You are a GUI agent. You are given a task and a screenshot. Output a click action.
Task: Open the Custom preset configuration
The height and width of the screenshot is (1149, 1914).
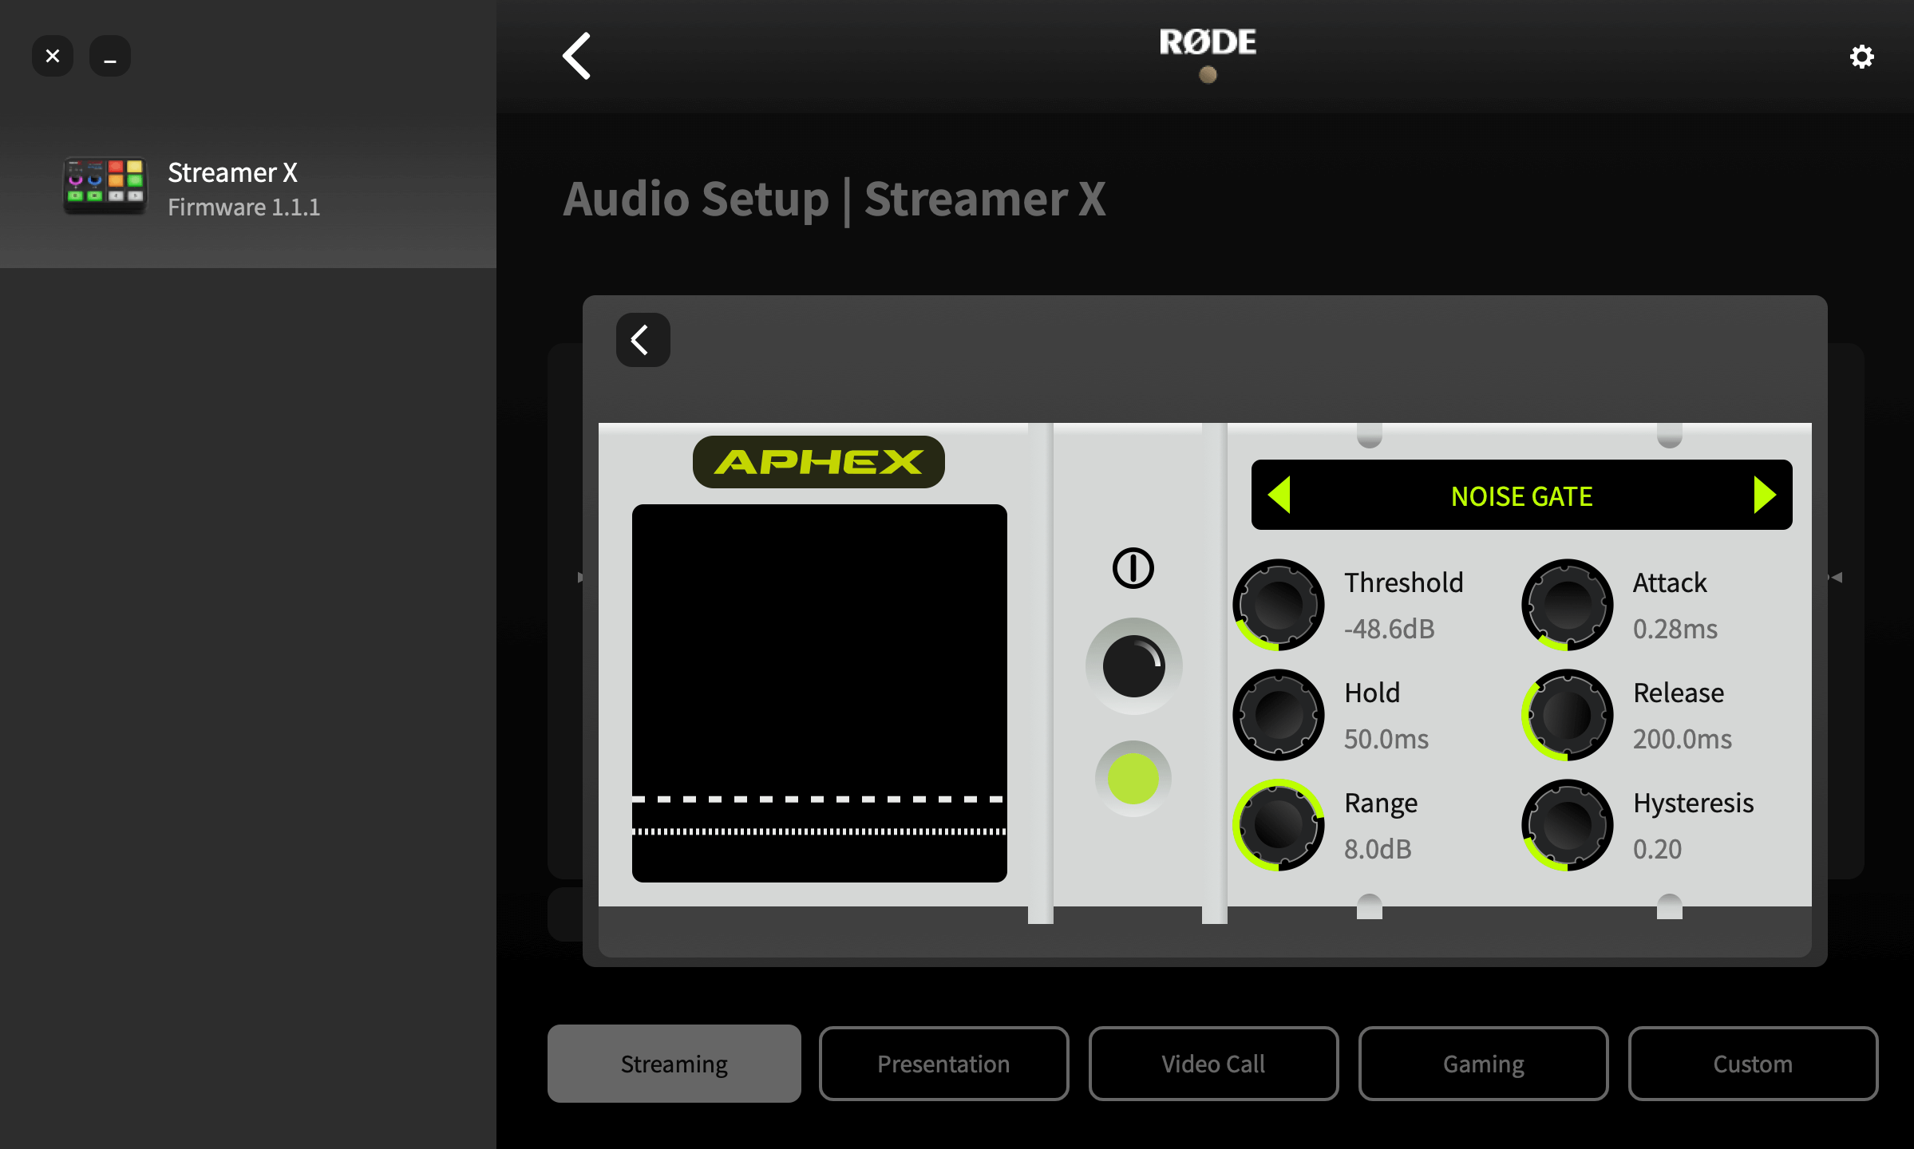coord(1751,1063)
